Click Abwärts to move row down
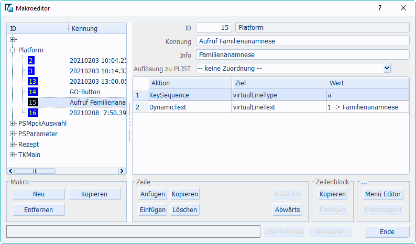The height and width of the screenshot is (244, 416). [287, 210]
